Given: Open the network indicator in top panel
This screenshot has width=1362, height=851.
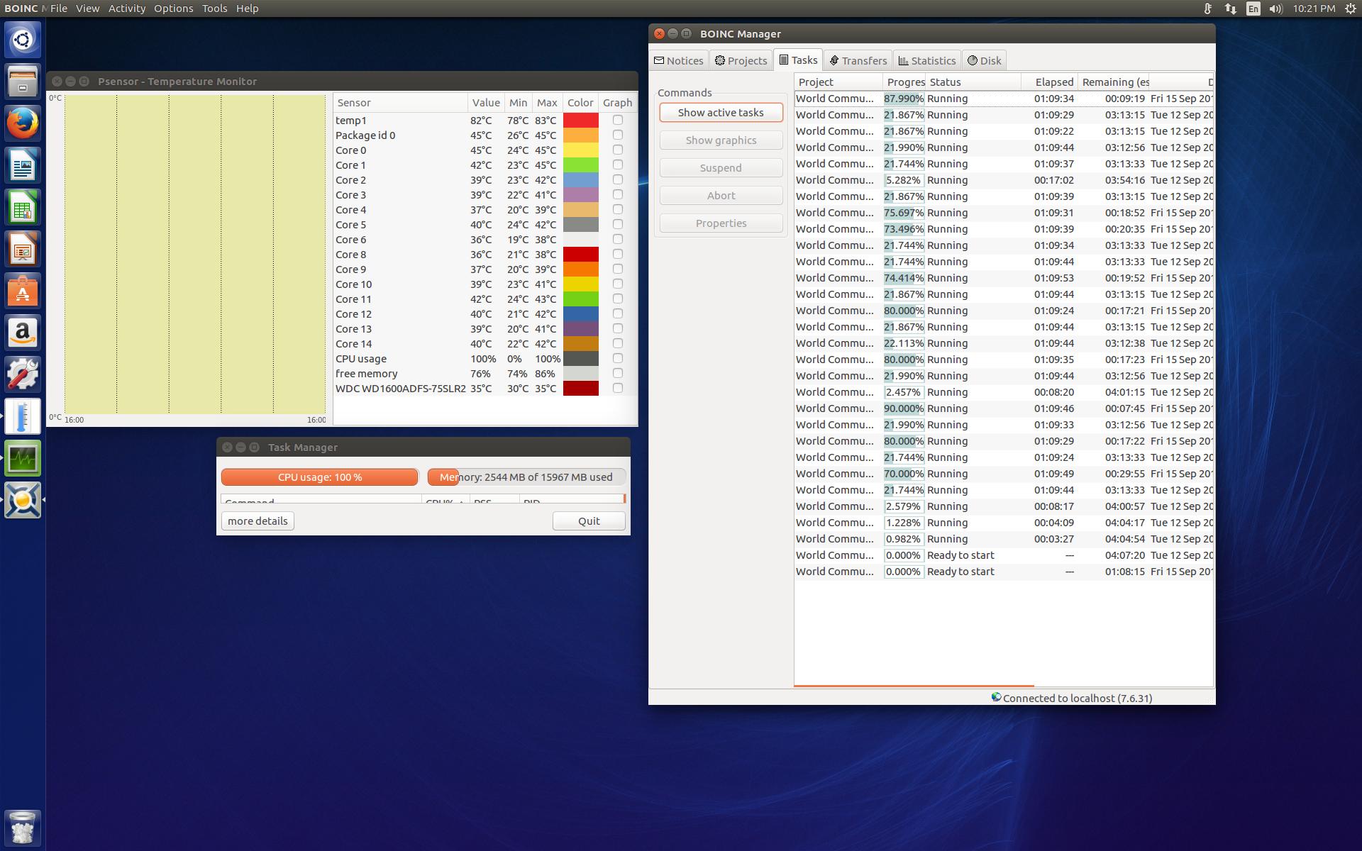Looking at the screenshot, I should point(1230,9).
